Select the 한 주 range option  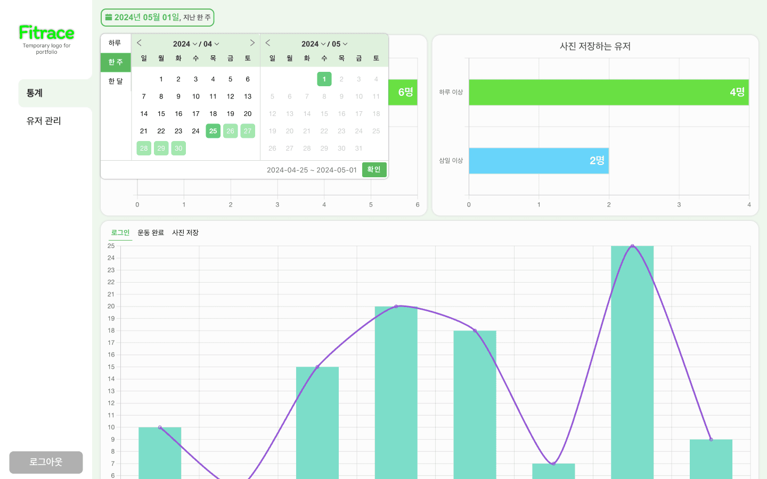[x=116, y=62]
